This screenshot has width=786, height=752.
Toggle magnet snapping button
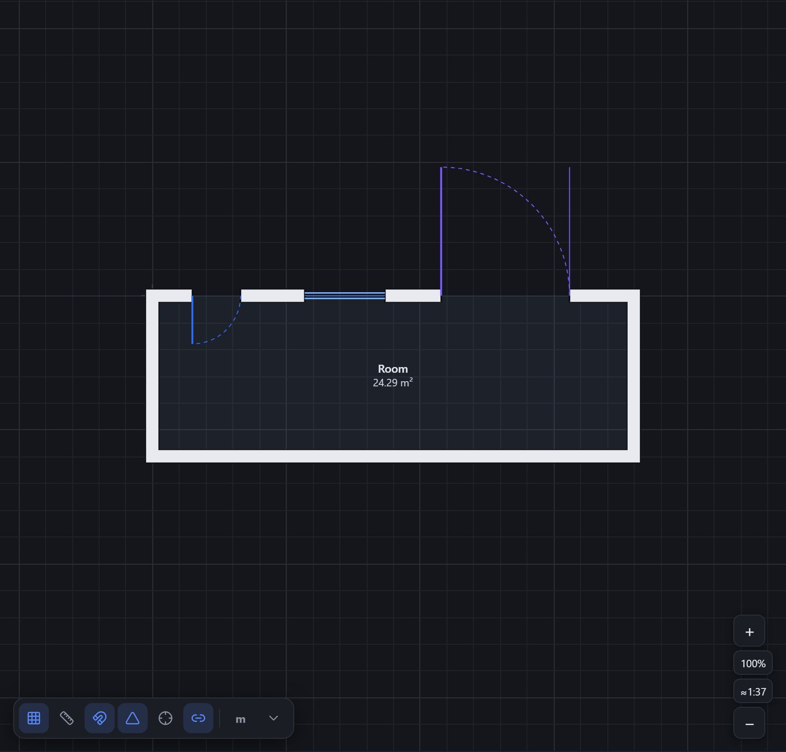[100, 718]
